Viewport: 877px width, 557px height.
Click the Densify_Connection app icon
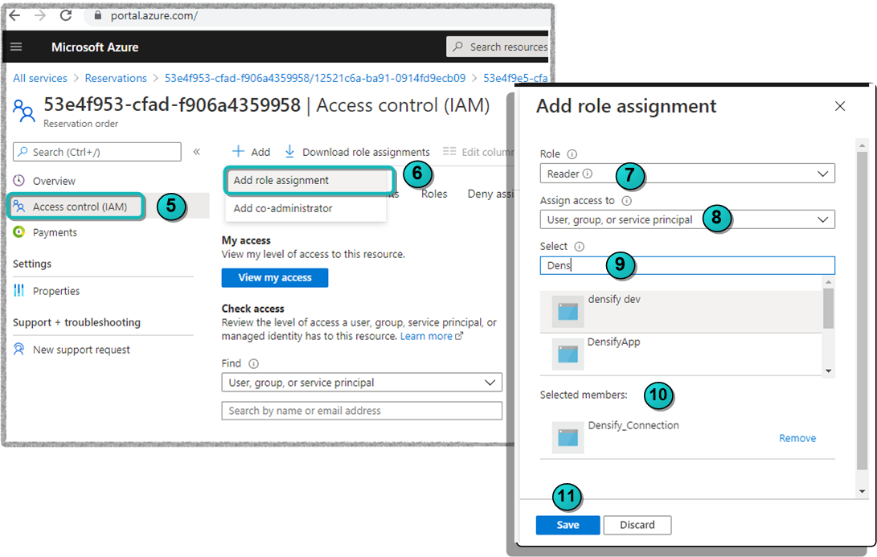point(568,438)
